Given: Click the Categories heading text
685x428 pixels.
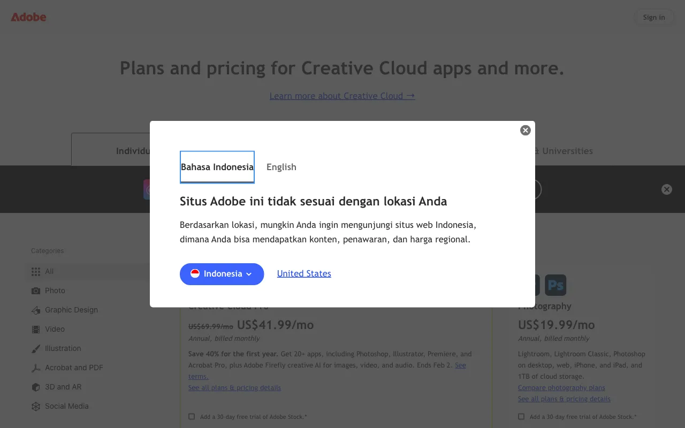Looking at the screenshot, I should tap(47, 251).
